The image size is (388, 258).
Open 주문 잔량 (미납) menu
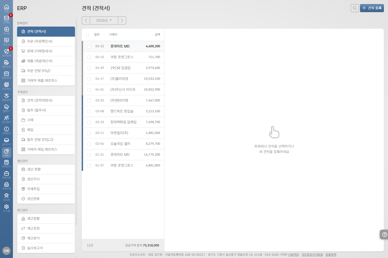tap(46, 71)
